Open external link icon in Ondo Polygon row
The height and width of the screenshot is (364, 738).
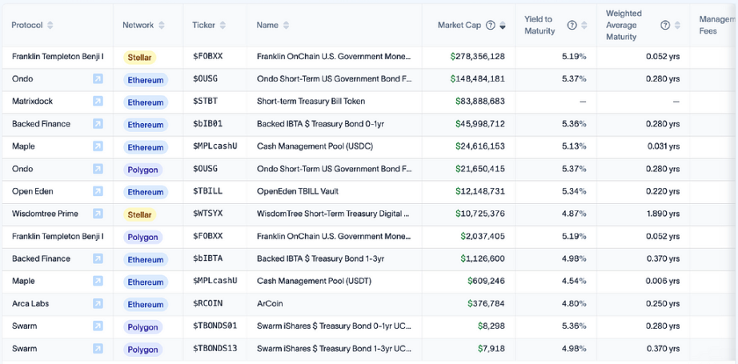[98, 169]
